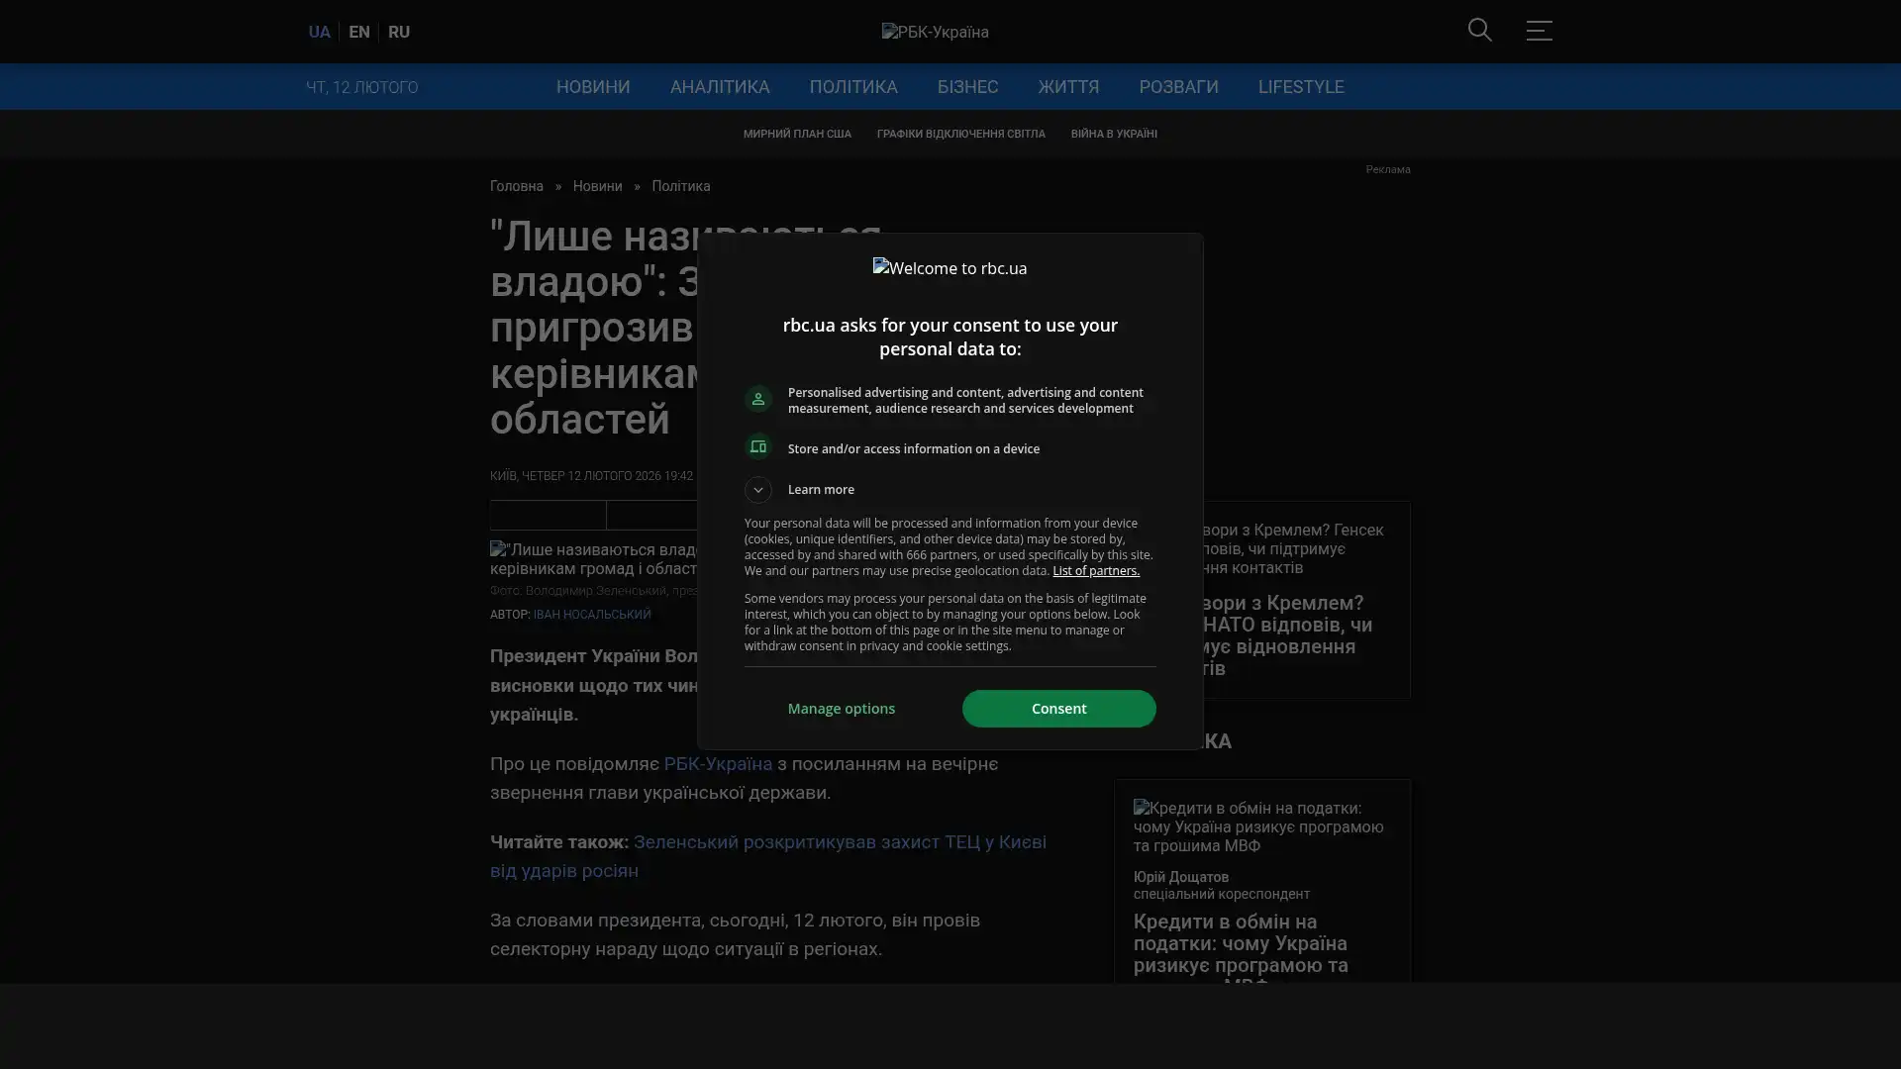The height and width of the screenshot is (1069, 1901).
Task: Click the store on device icon
Action: (757, 447)
